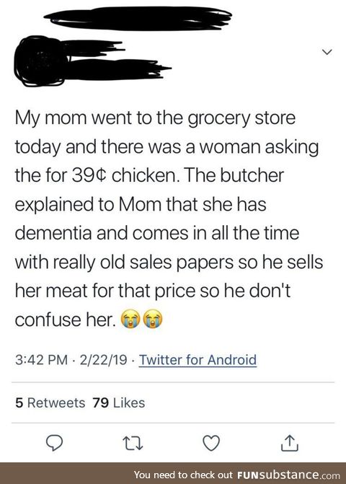The image size is (346, 484).
Task: Like the tweet with the heart icon
Action: point(211,443)
